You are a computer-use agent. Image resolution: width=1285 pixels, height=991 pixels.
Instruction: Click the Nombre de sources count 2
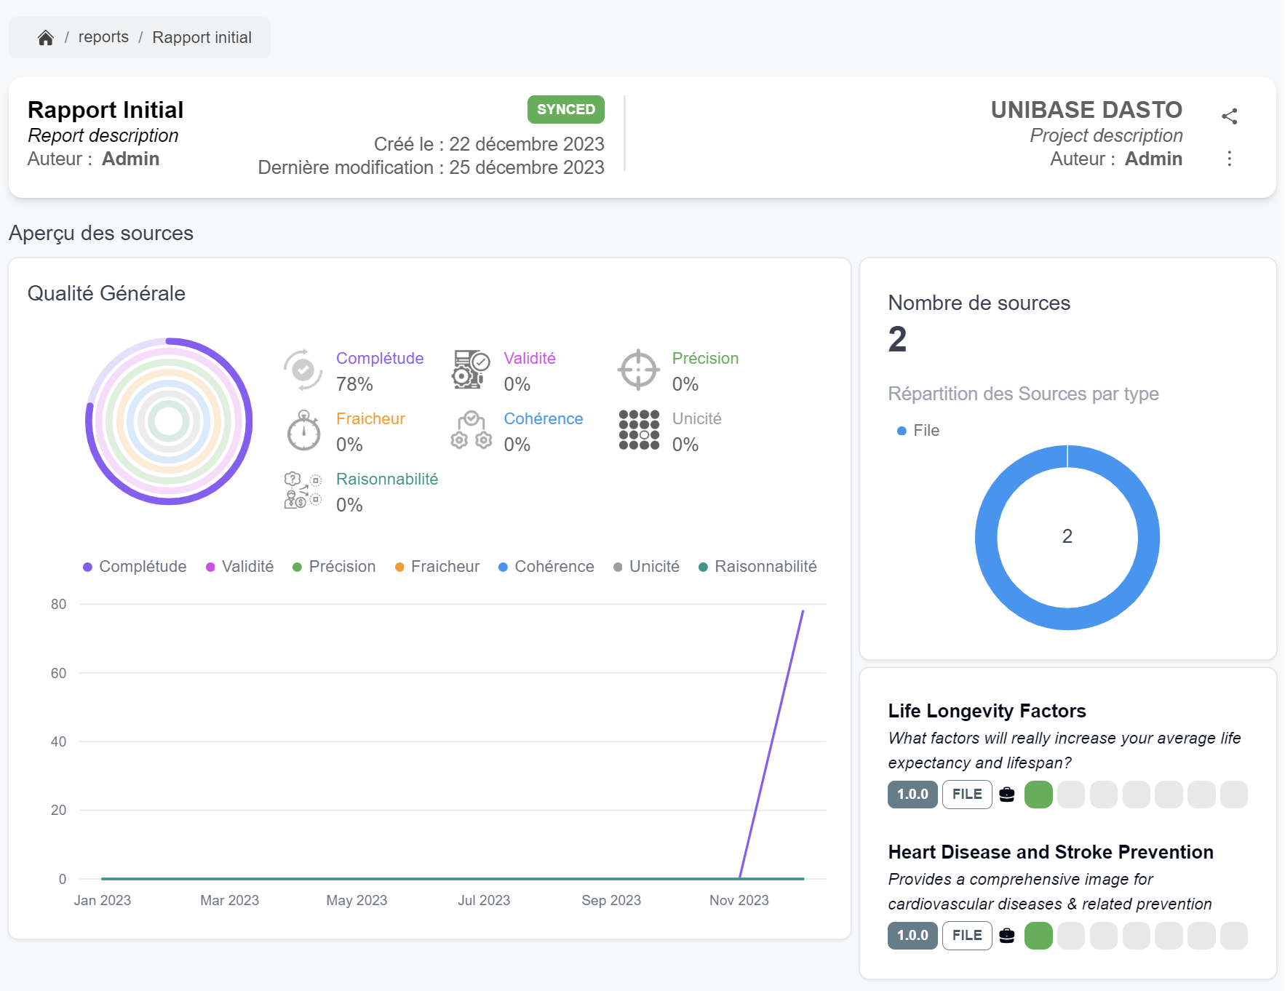897,340
